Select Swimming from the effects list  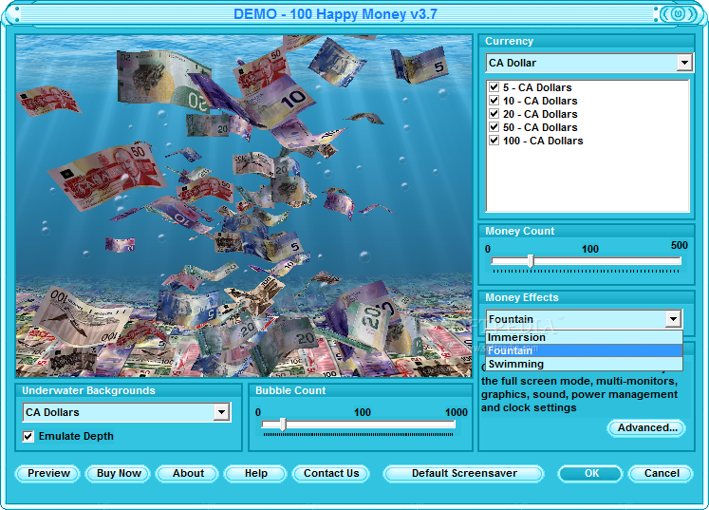click(584, 364)
